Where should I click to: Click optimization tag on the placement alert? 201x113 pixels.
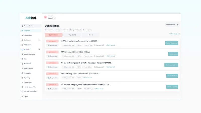(52, 41)
